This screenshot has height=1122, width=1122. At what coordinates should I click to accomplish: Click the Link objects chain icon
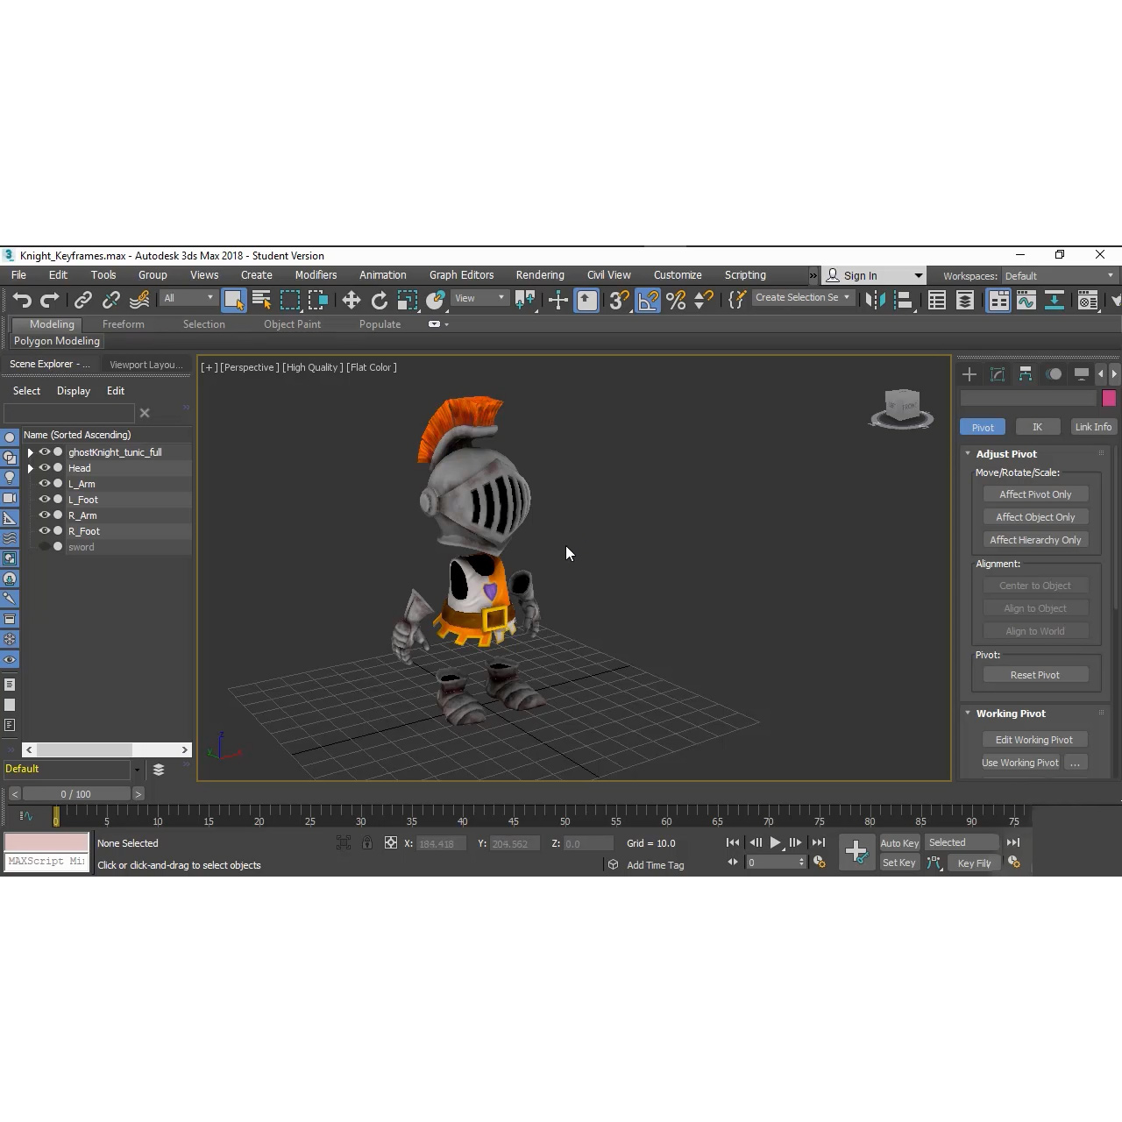(x=82, y=300)
